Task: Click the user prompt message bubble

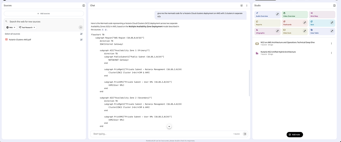Action: coord(200,15)
